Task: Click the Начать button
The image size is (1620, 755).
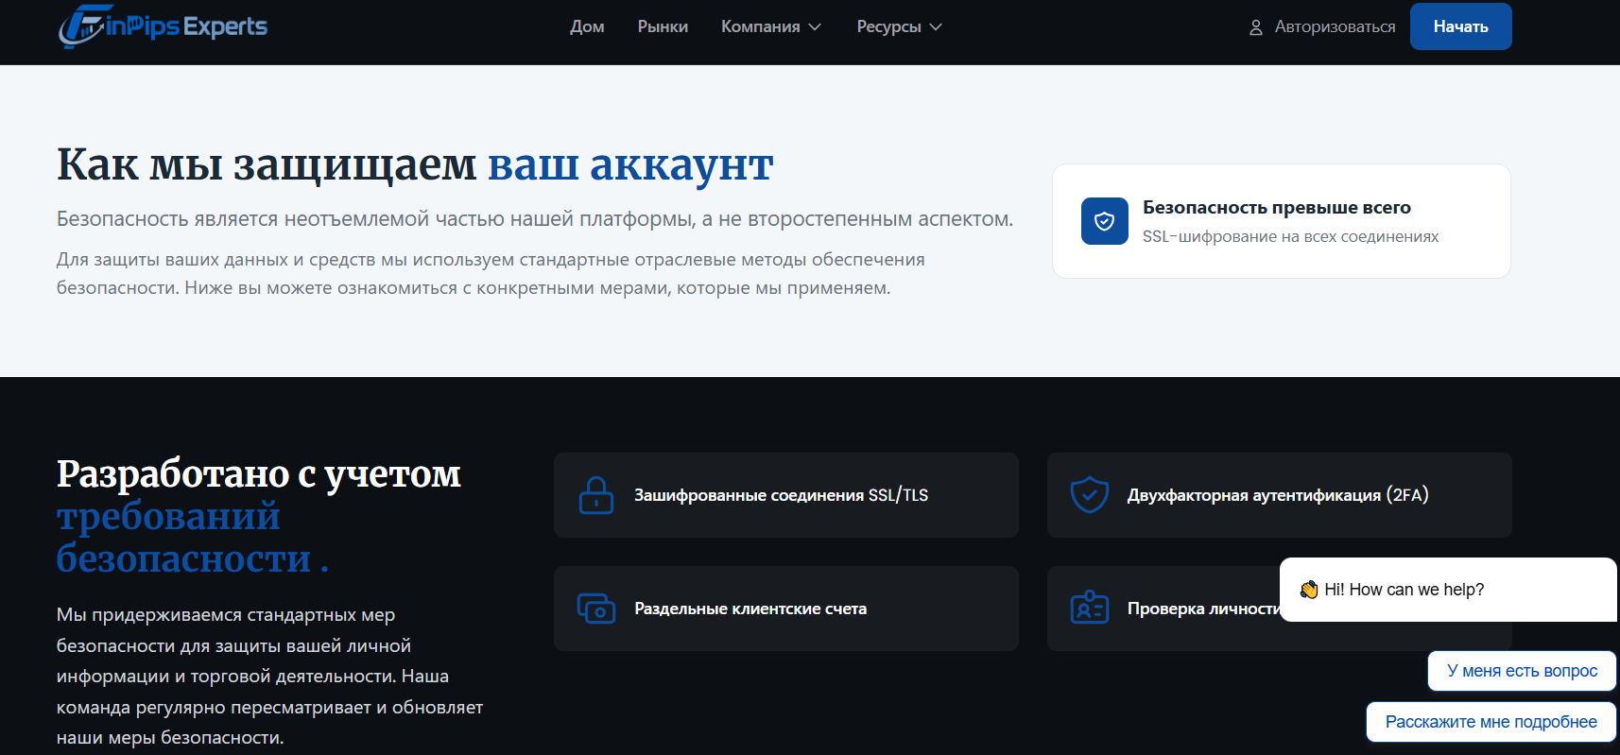Action: [1461, 26]
